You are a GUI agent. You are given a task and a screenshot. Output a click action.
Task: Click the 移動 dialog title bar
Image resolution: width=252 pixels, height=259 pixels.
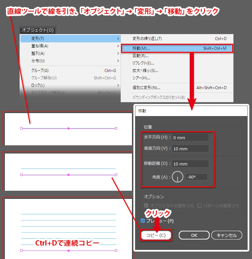pyautogui.click(x=191, y=111)
